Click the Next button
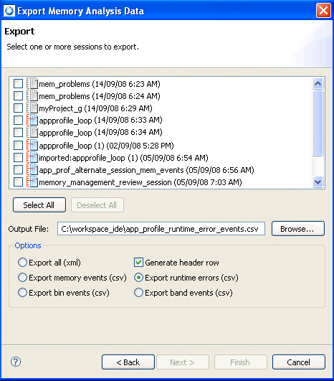The image size is (334, 381). 183,362
